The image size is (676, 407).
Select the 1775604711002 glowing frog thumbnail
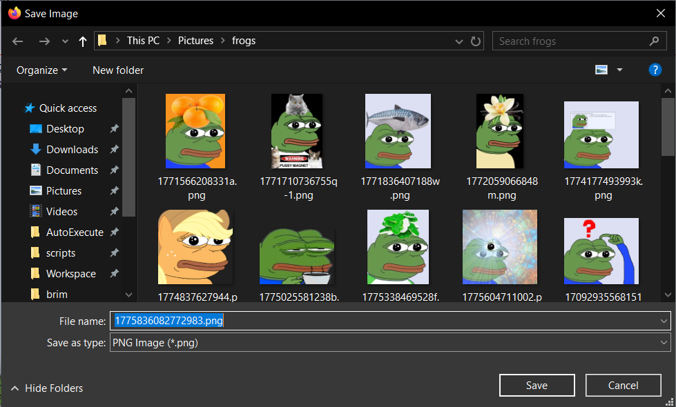click(500, 247)
